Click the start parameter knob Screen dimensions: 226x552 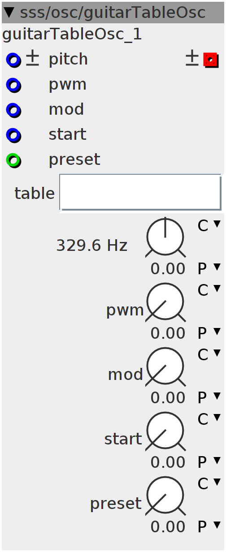[x=165, y=431]
